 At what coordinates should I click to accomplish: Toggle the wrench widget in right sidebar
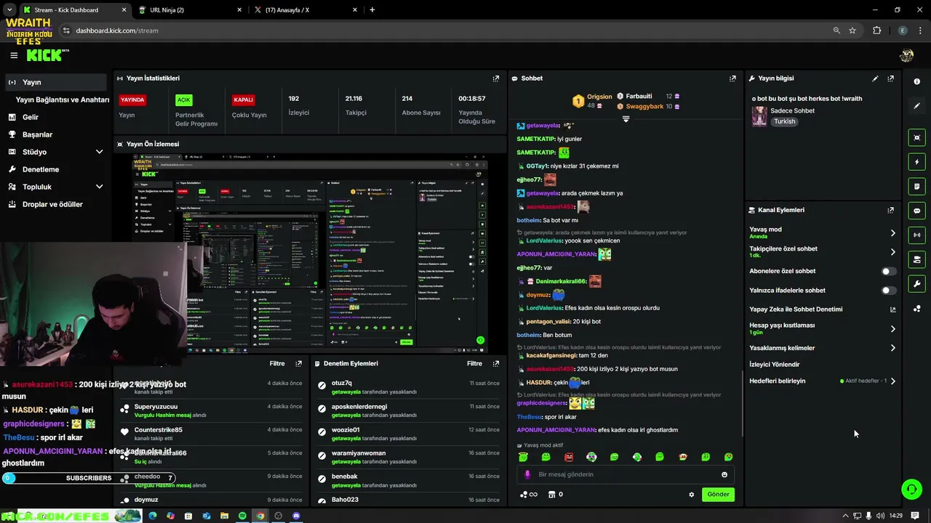tap(916, 284)
